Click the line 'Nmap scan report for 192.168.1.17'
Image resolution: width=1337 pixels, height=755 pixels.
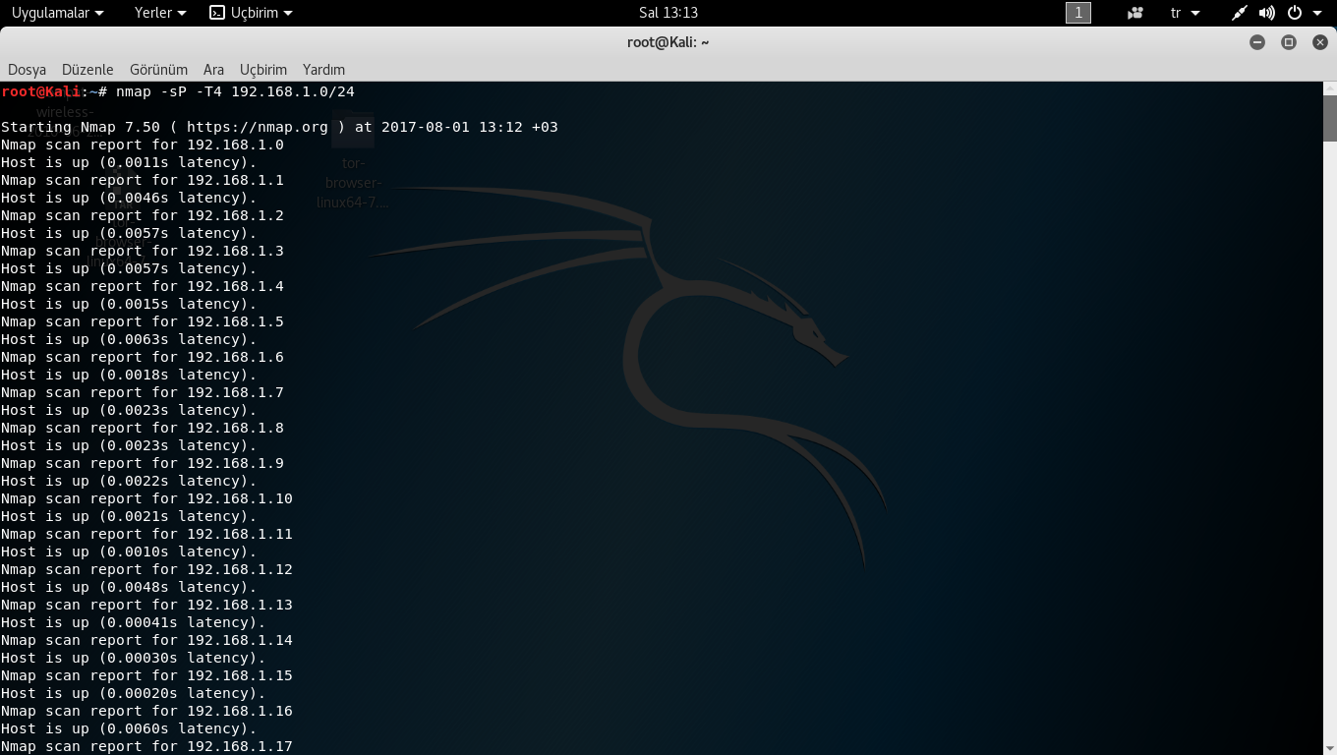click(146, 746)
